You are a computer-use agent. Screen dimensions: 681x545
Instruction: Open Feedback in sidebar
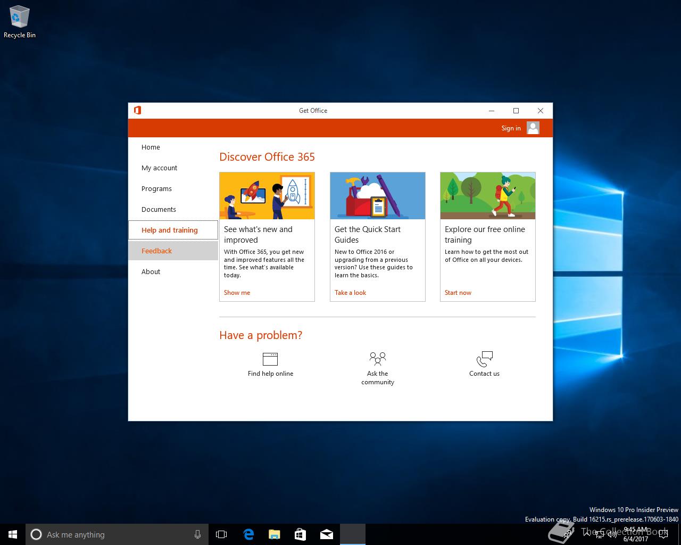click(173, 251)
